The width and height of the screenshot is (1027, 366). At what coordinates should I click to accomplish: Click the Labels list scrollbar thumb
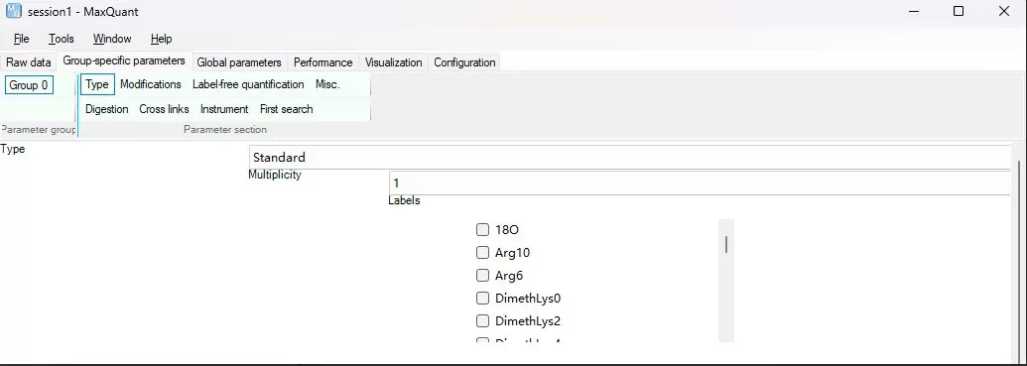click(726, 244)
